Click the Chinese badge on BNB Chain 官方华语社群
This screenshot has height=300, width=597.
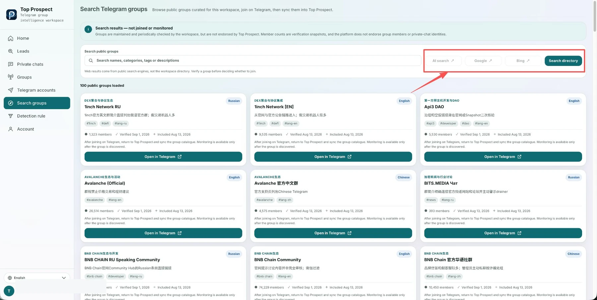(x=573, y=254)
